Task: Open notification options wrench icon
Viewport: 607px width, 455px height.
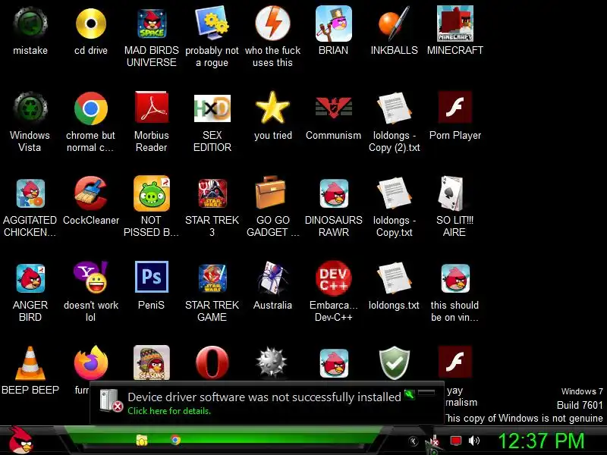Action: click(x=410, y=394)
